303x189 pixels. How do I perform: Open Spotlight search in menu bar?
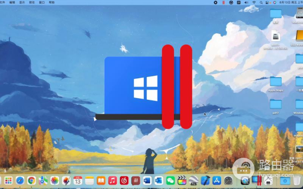point(261,3)
